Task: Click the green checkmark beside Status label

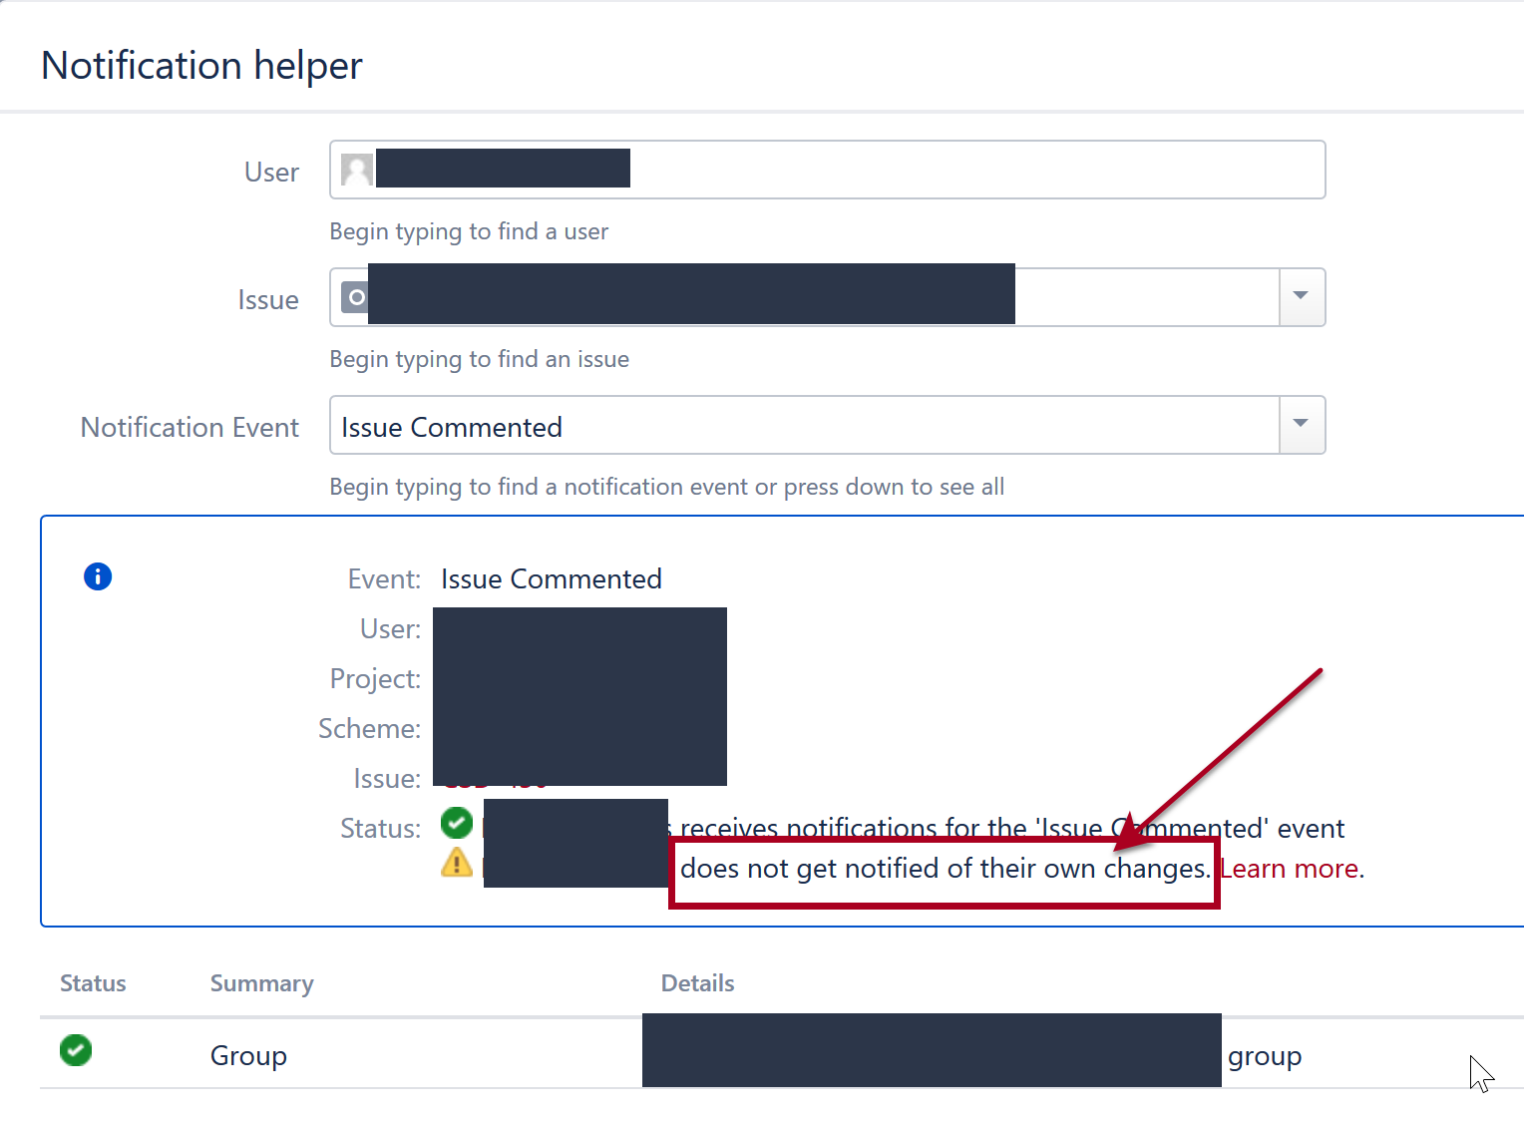Action: point(457,823)
